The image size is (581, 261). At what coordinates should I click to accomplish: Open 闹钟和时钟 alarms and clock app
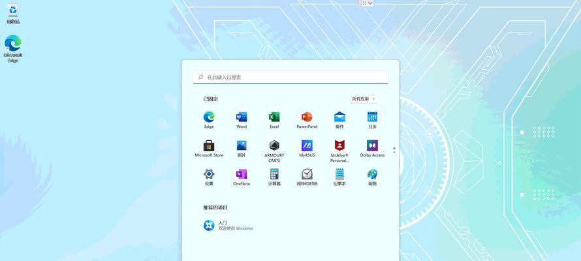tap(307, 177)
